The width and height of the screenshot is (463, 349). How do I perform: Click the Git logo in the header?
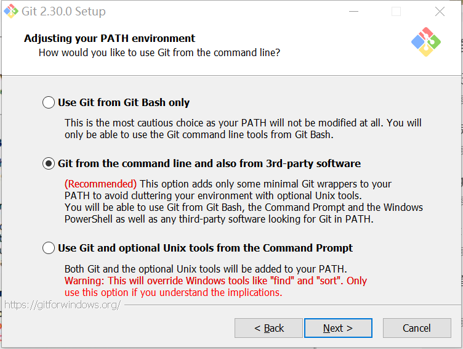(x=425, y=42)
